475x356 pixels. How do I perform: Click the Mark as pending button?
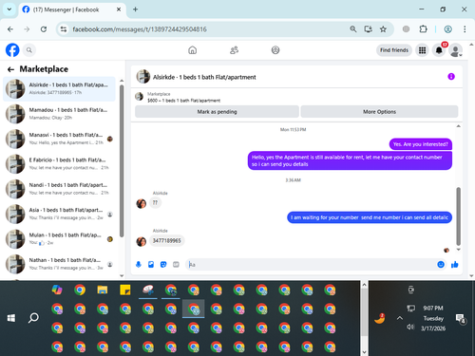(217, 112)
